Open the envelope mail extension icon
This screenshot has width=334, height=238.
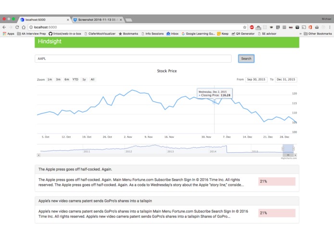[x=317, y=27]
